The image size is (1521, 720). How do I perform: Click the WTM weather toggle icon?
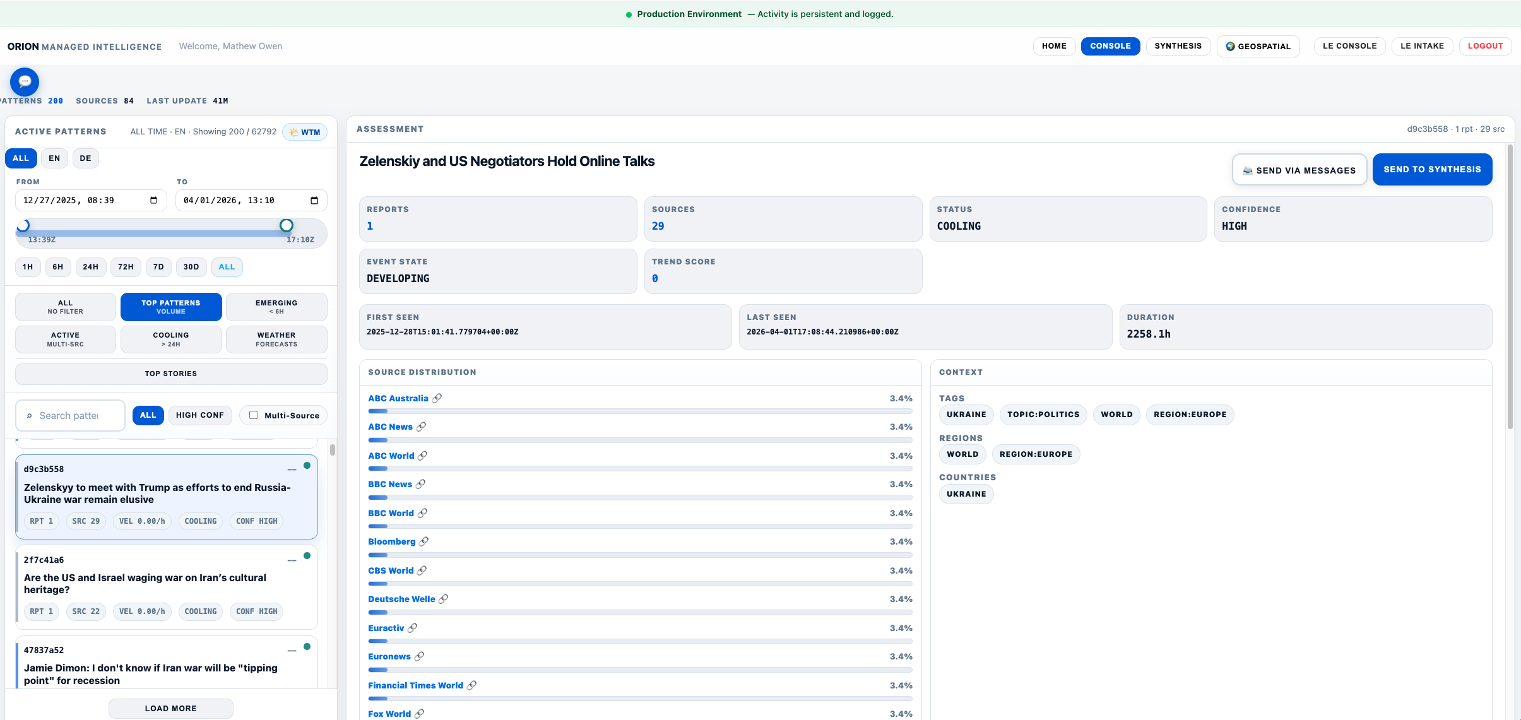(294, 131)
